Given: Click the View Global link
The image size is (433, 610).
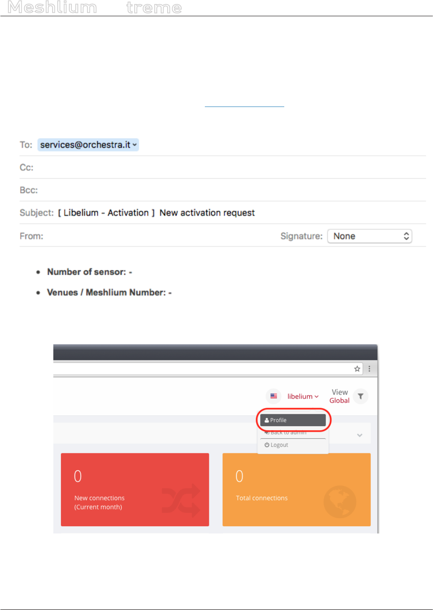Looking at the screenshot, I should [340, 396].
